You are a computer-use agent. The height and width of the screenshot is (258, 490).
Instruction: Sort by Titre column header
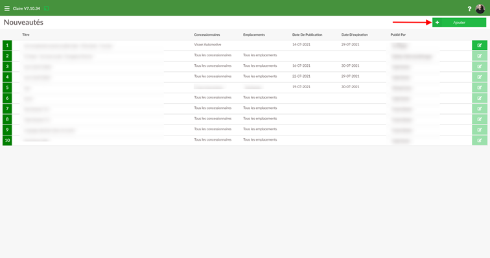pos(26,35)
